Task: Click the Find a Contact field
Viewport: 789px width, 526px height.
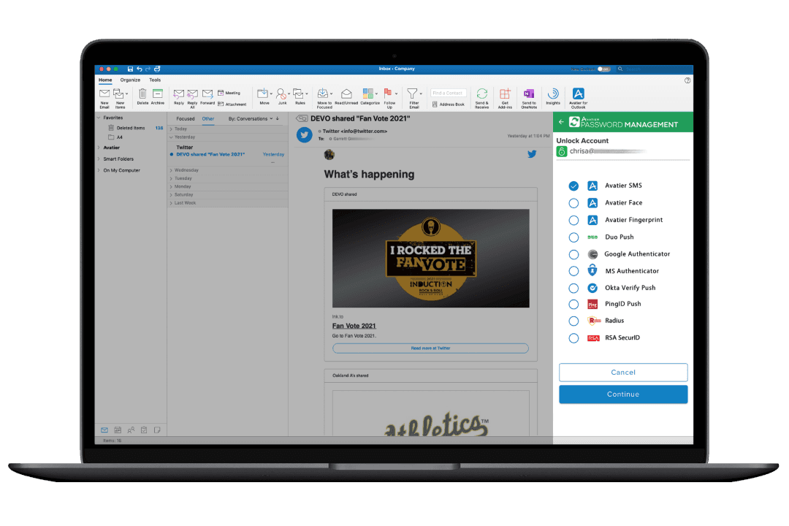Action: coord(449,93)
